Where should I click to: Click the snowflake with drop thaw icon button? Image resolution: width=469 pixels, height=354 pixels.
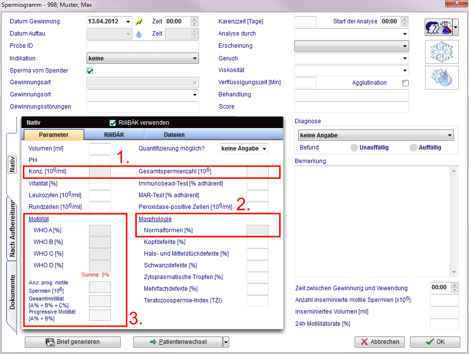coord(442,78)
